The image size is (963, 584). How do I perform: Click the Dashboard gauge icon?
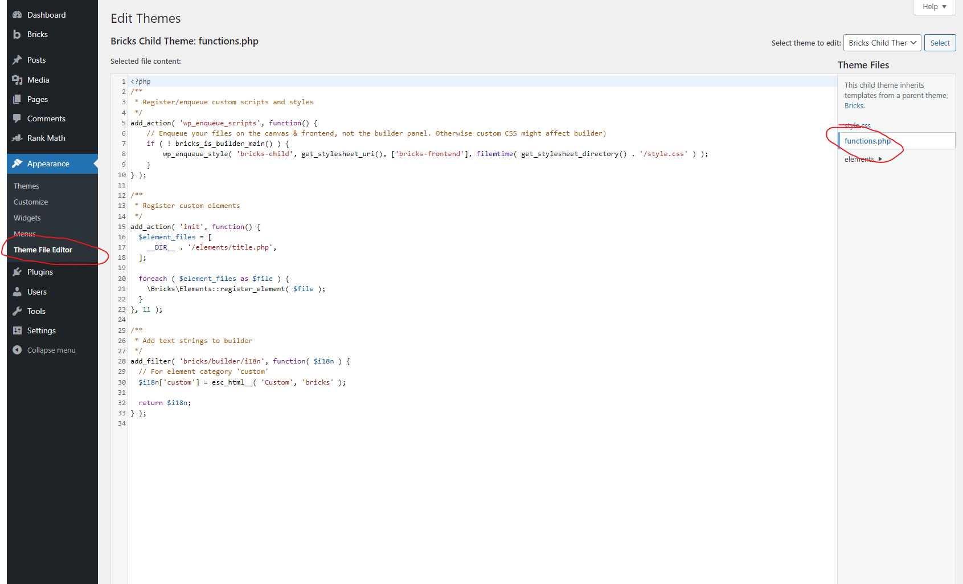17,15
